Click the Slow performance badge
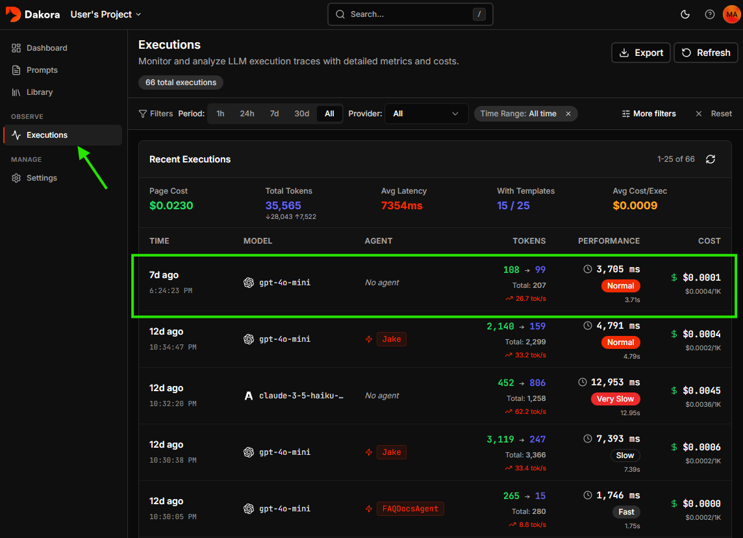The width and height of the screenshot is (743, 538). [625, 455]
